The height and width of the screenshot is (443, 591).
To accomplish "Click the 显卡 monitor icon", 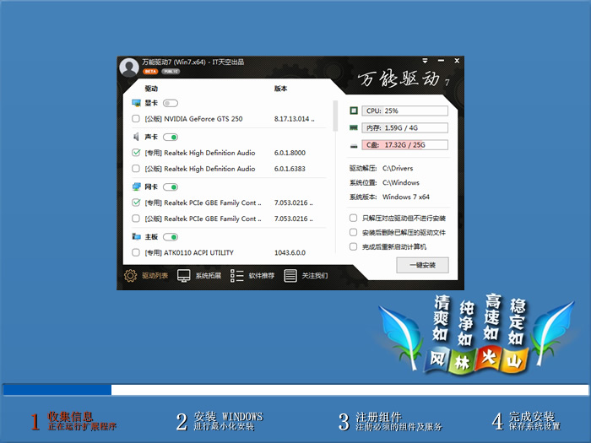I will click(136, 103).
